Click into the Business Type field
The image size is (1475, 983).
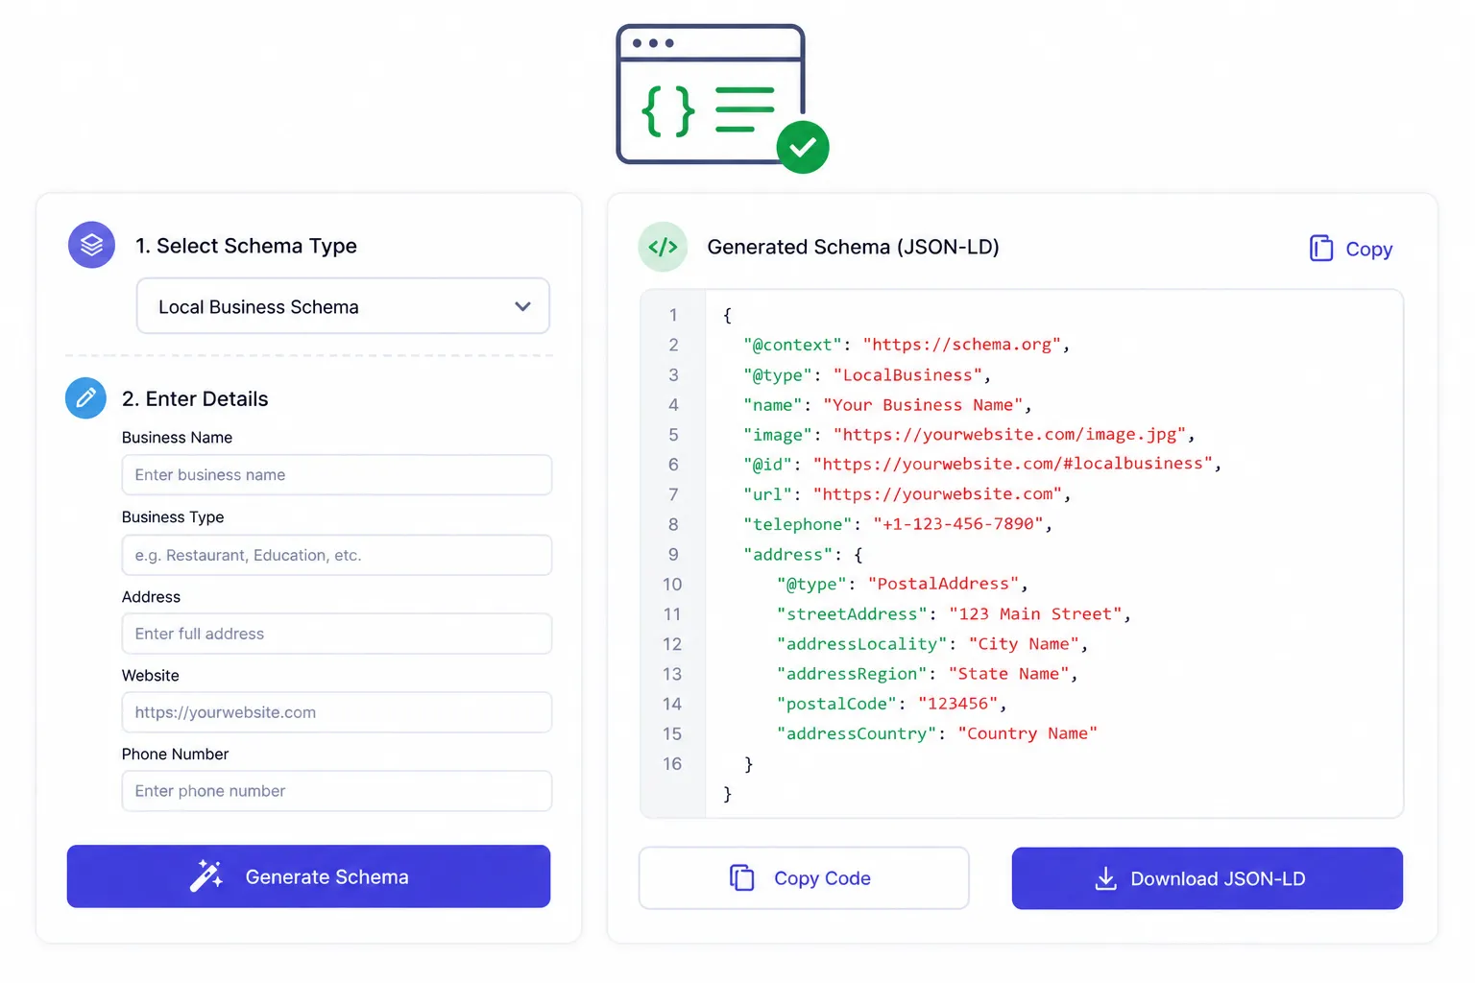click(x=337, y=555)
